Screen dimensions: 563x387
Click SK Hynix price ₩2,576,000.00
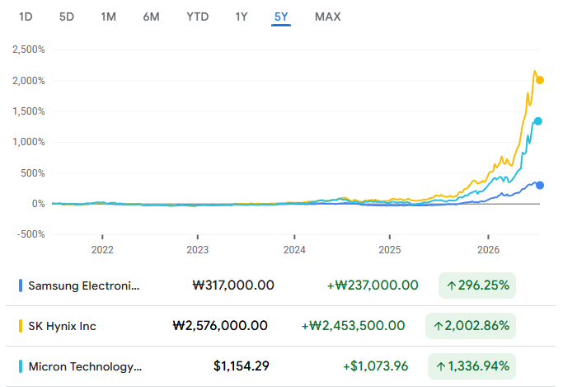click(x=220, y=326)
